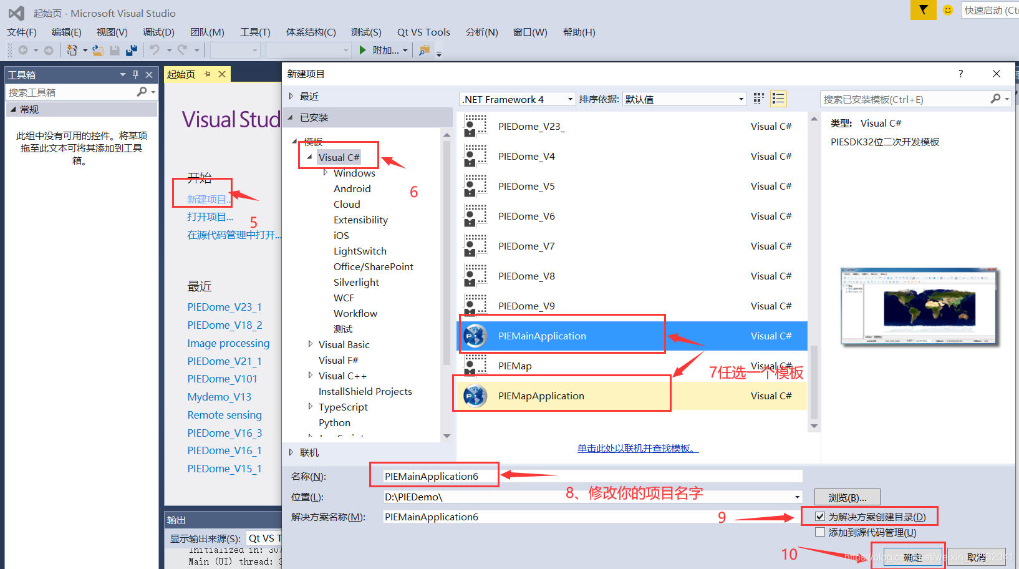Switch templates to medium list view
Viewport: 1019px width, 569px height.
778,99
